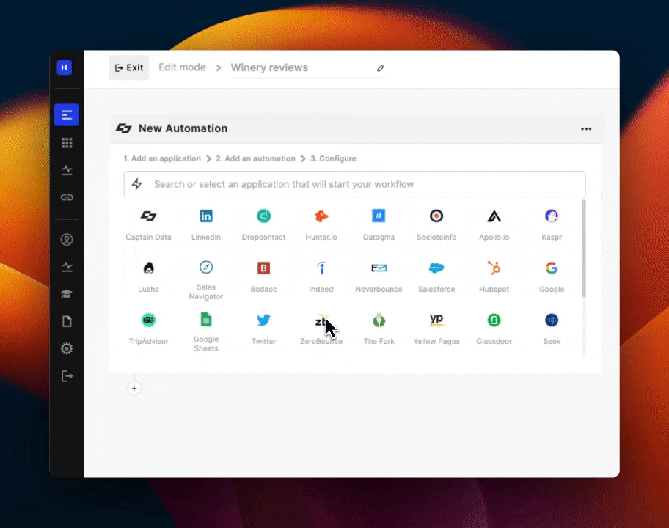Select the Google Sheets application

point(206,332)
